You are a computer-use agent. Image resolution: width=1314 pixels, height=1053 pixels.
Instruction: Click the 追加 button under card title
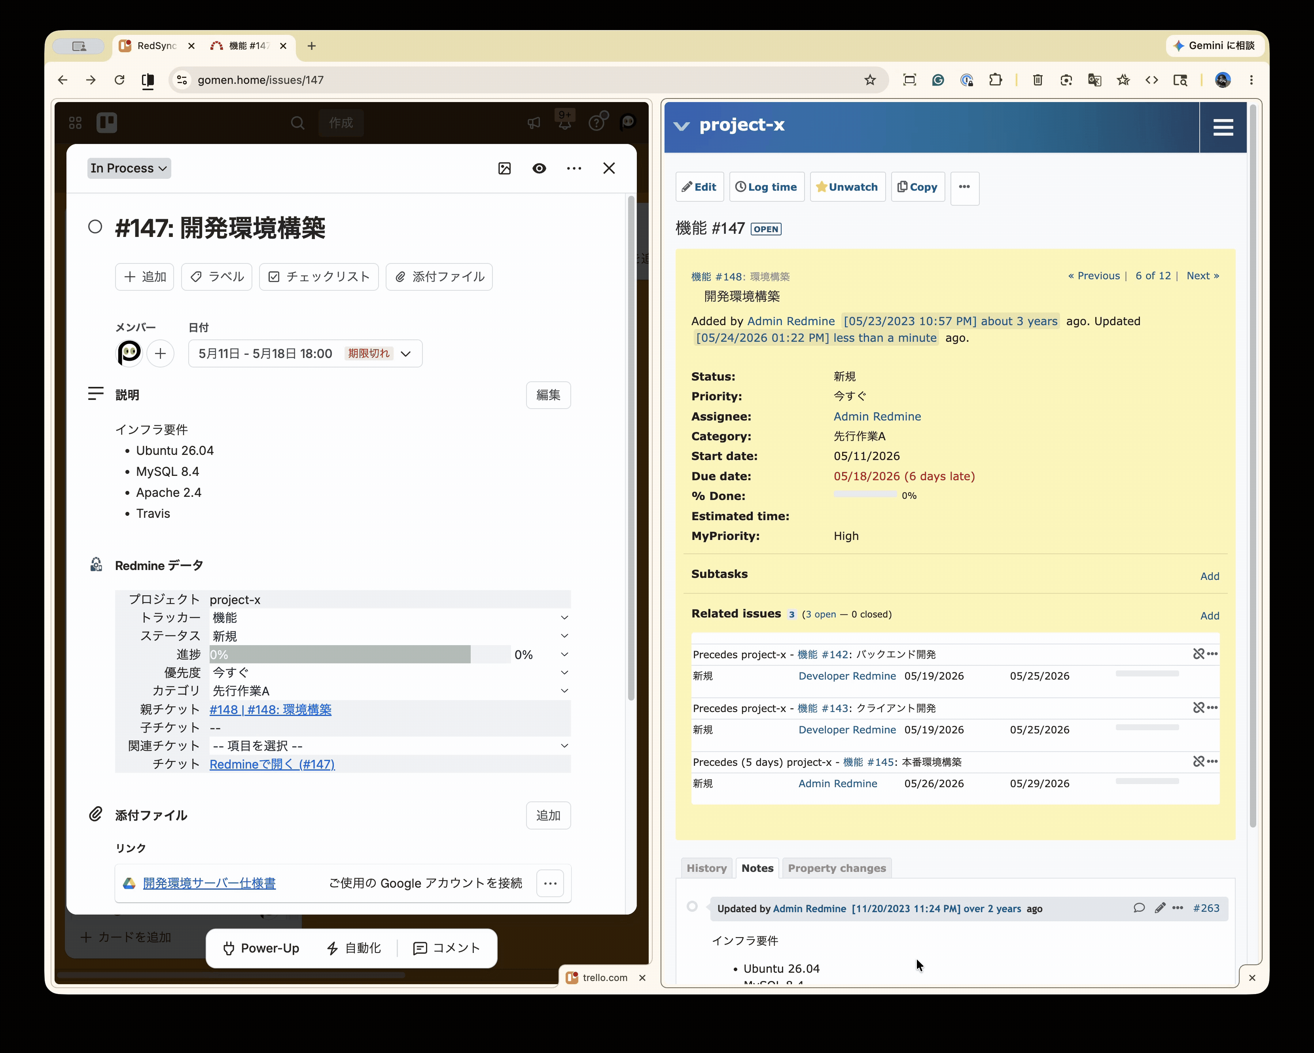coord(144,277)
